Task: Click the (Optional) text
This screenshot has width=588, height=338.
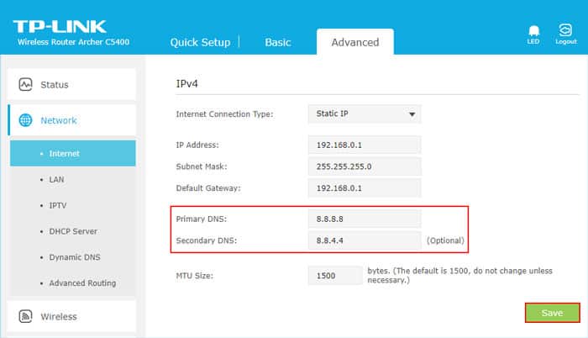Action: point(445,240)
